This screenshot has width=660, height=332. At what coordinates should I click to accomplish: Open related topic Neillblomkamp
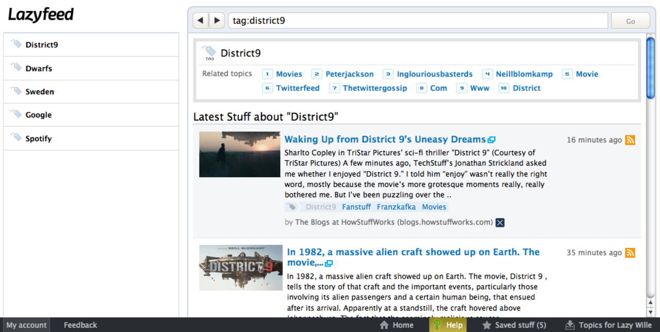pyautogui.click(x=524, y=74)
